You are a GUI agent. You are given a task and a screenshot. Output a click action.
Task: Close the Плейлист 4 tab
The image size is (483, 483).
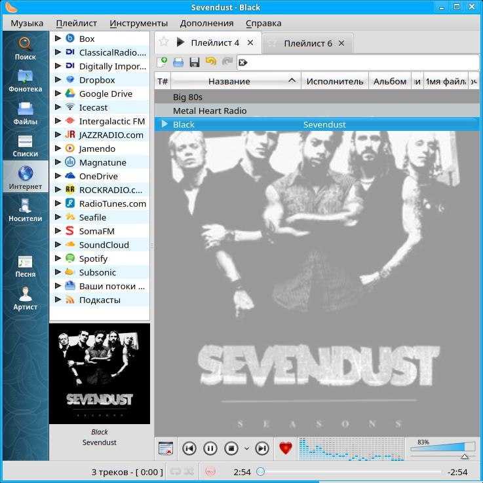pyautogui.click(x=250, y=43)
